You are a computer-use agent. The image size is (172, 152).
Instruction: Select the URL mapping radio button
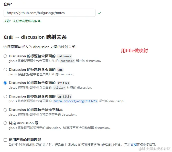5,70
